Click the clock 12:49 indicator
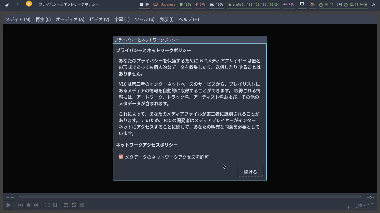 coord(356,4)
